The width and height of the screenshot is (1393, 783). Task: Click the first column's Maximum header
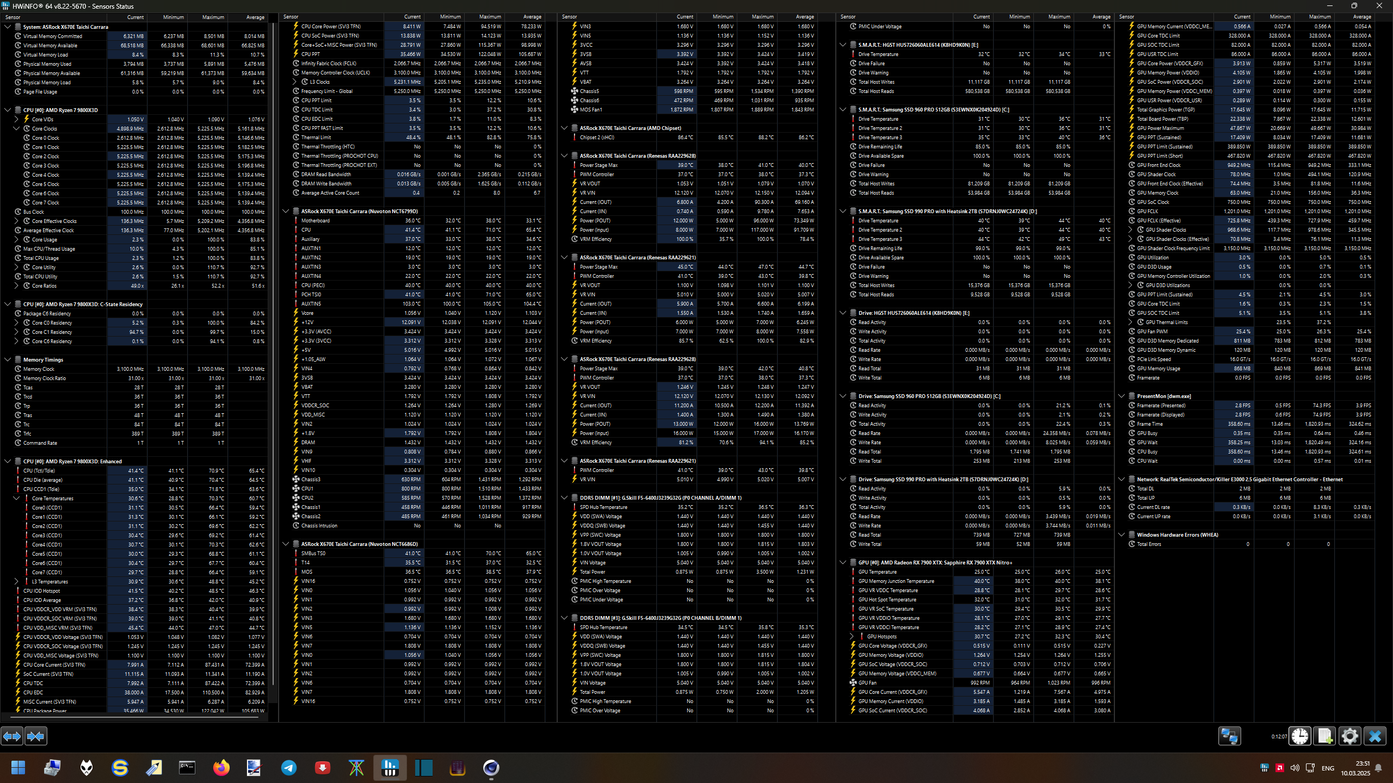(x=213, y=17)
